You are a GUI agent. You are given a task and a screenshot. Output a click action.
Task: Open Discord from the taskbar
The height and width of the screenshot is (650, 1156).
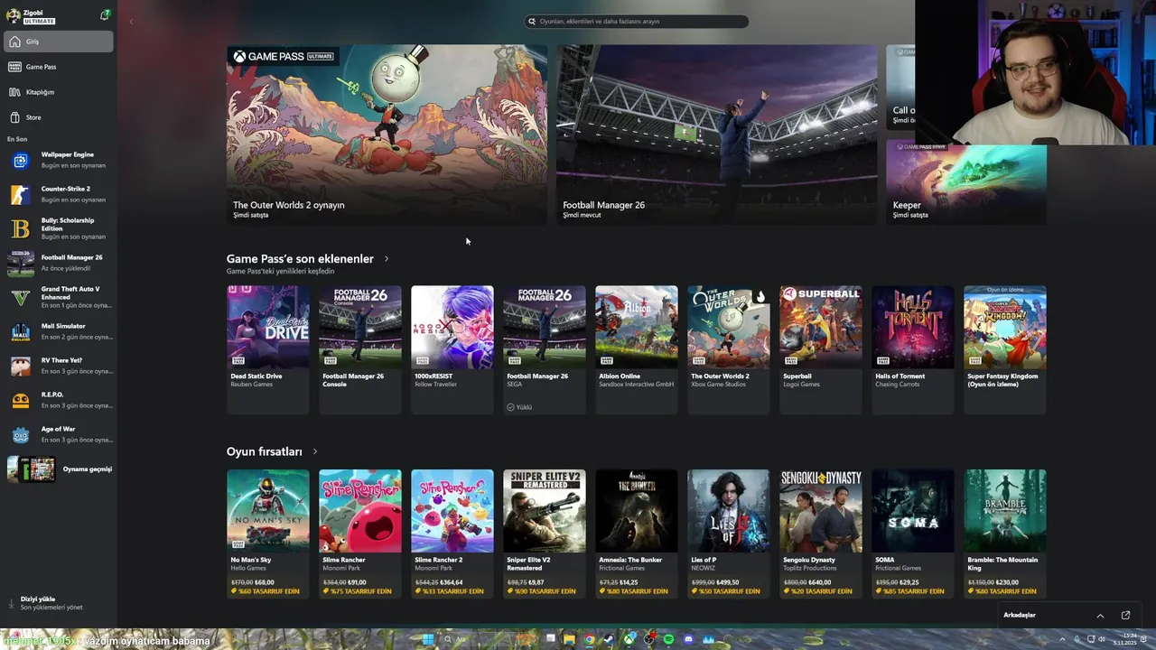pos(688,640)
